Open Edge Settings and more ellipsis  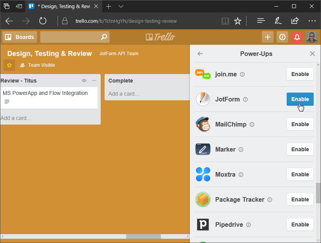coord(312,21)
